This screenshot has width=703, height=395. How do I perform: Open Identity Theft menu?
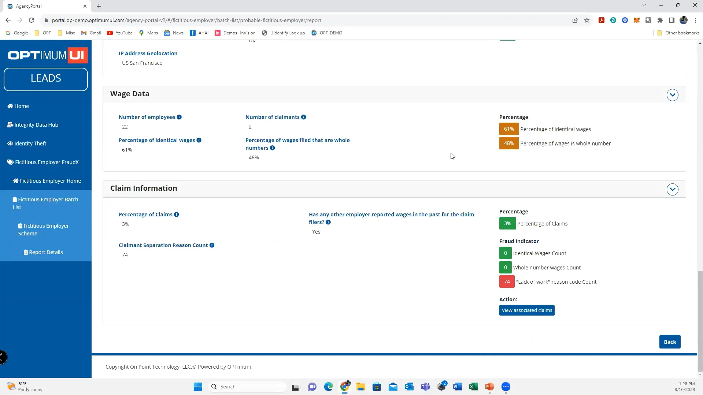click(27, 144)
